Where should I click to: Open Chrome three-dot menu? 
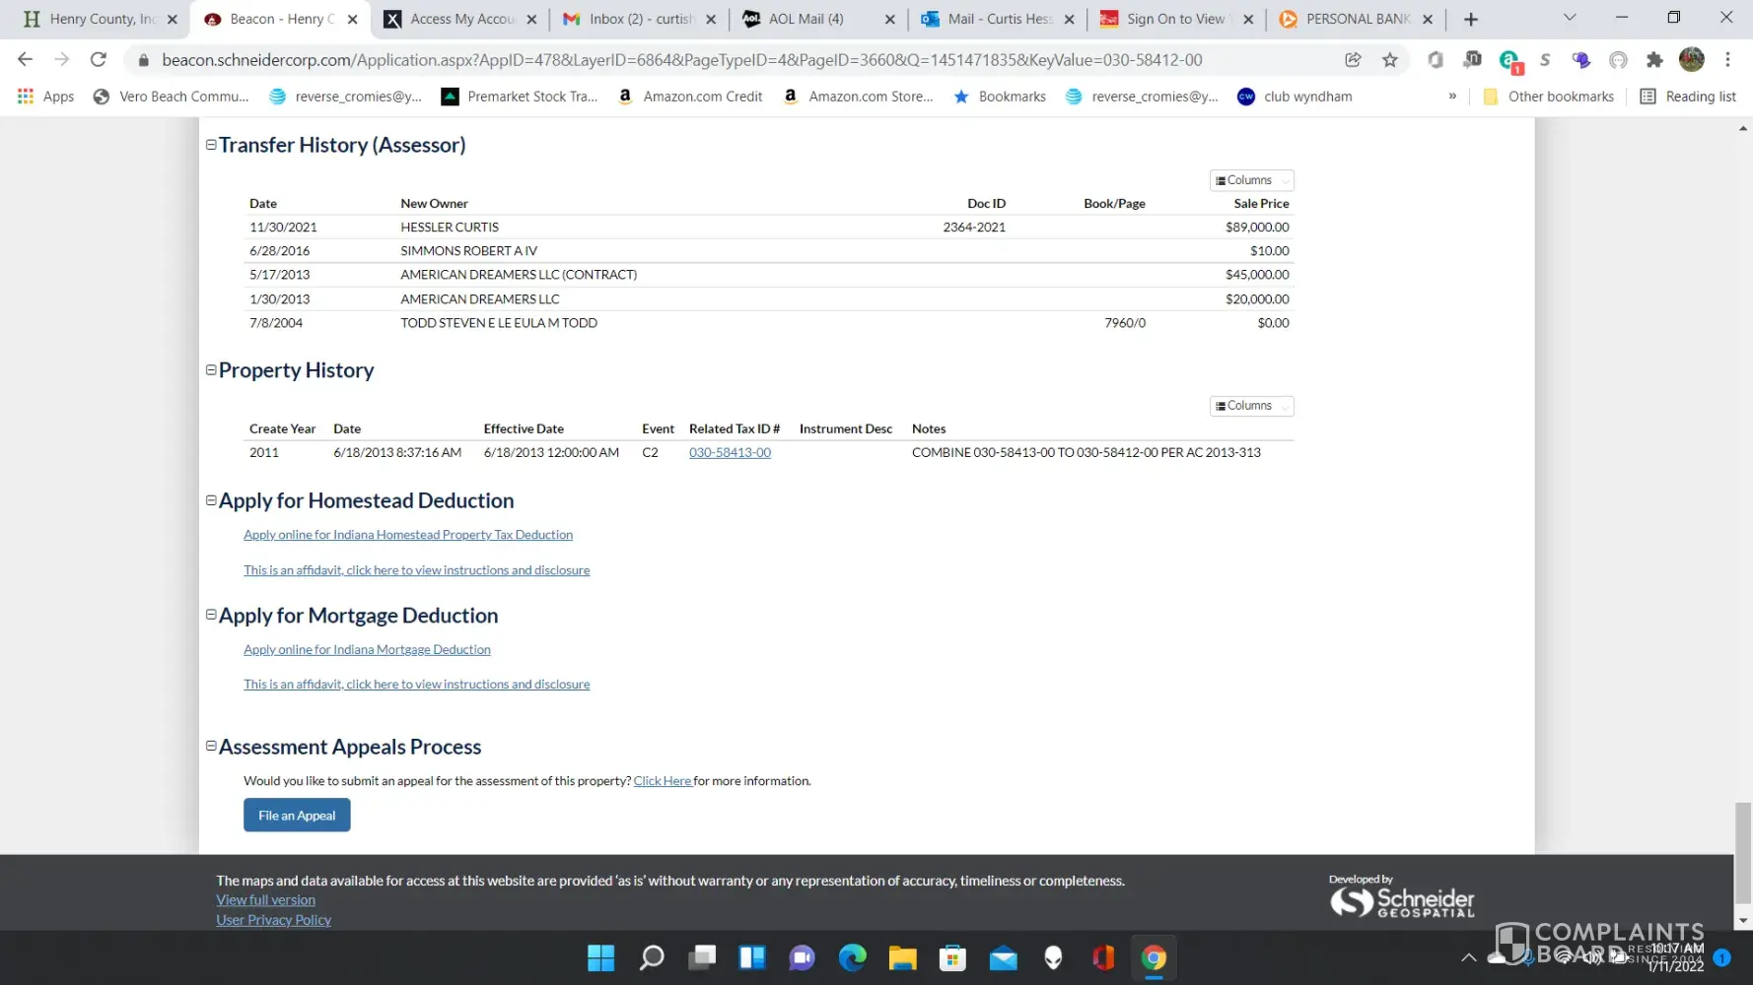(1727, 60)
